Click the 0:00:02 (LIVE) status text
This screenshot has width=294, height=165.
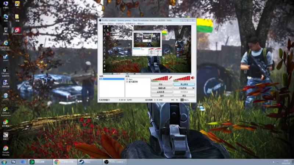tap(125, 100)
